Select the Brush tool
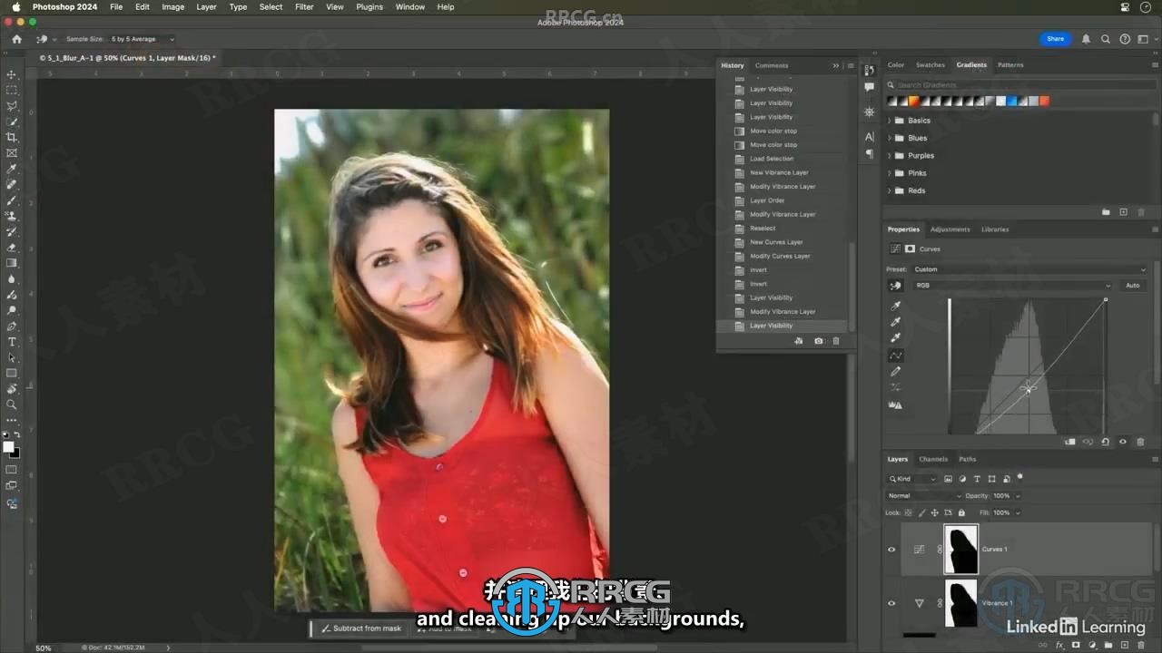The height and width of the screenshot is (653, 1162). tap(12, 200)
